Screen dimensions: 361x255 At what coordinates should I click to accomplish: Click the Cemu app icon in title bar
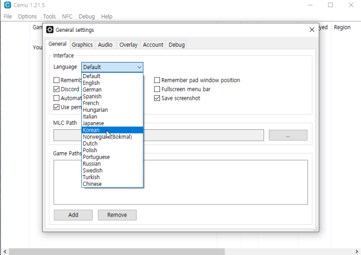coord(7,5)
